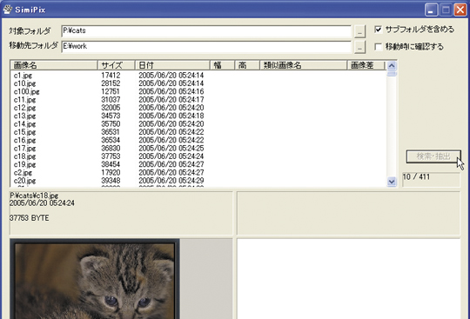Click the 移動先フォルダ input showing E:¥work
The height and width of the screenshot is (319, 470).
click(206, 47)
